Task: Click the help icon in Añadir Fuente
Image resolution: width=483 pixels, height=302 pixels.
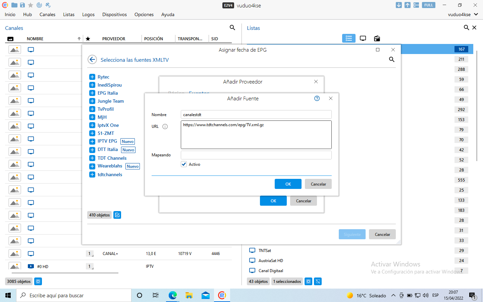Action: click(317, 98)
